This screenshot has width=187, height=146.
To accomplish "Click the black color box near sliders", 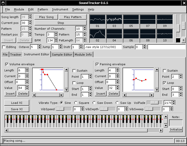I will pyautogui.click(x=178, y=40).
